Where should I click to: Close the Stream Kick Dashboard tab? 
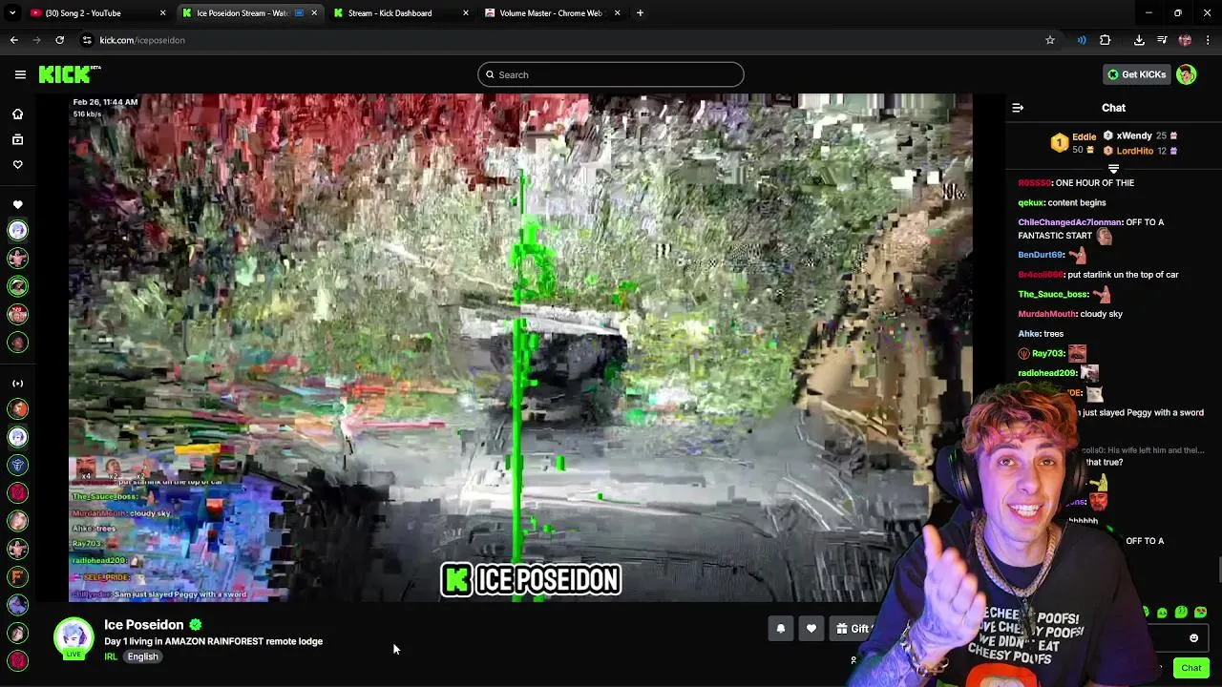(465, 13)
